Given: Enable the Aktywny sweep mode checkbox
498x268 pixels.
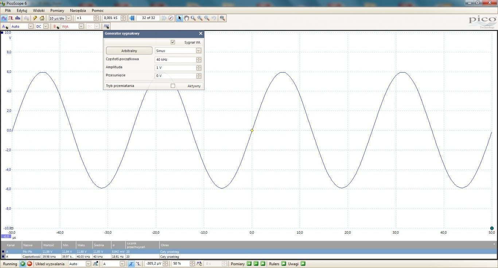Looking at the screenshot, I should tap(173, 86).
